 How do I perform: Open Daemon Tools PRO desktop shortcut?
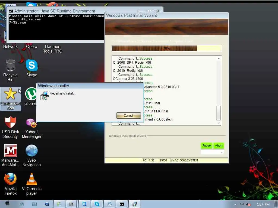pos(53,49)
